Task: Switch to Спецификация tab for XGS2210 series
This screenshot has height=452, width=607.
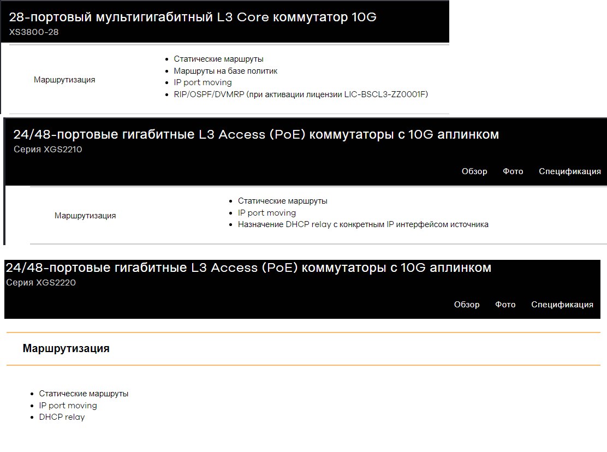Action: (569, 171)
